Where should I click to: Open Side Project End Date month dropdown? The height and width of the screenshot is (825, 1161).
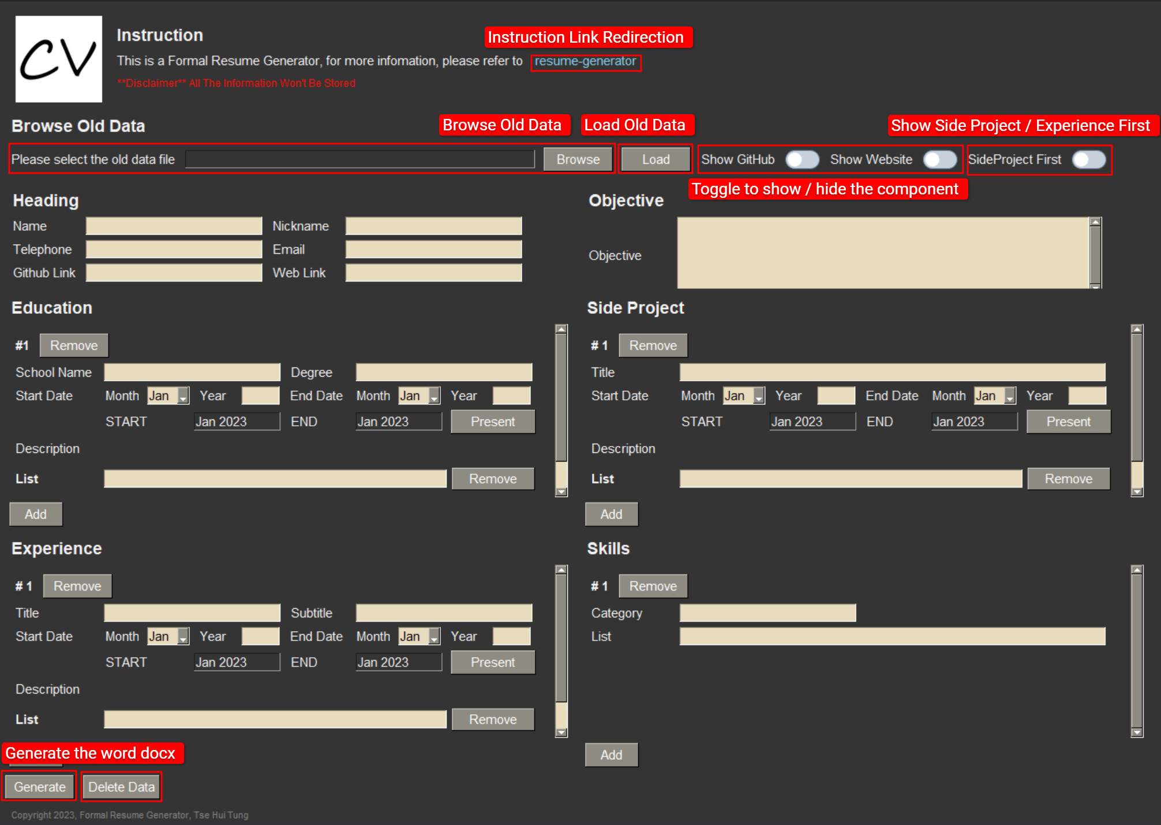1009,396
